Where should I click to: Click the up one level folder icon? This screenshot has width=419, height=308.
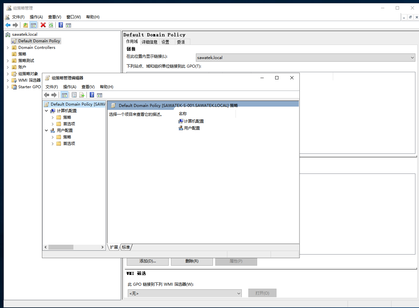pos(26,25)
